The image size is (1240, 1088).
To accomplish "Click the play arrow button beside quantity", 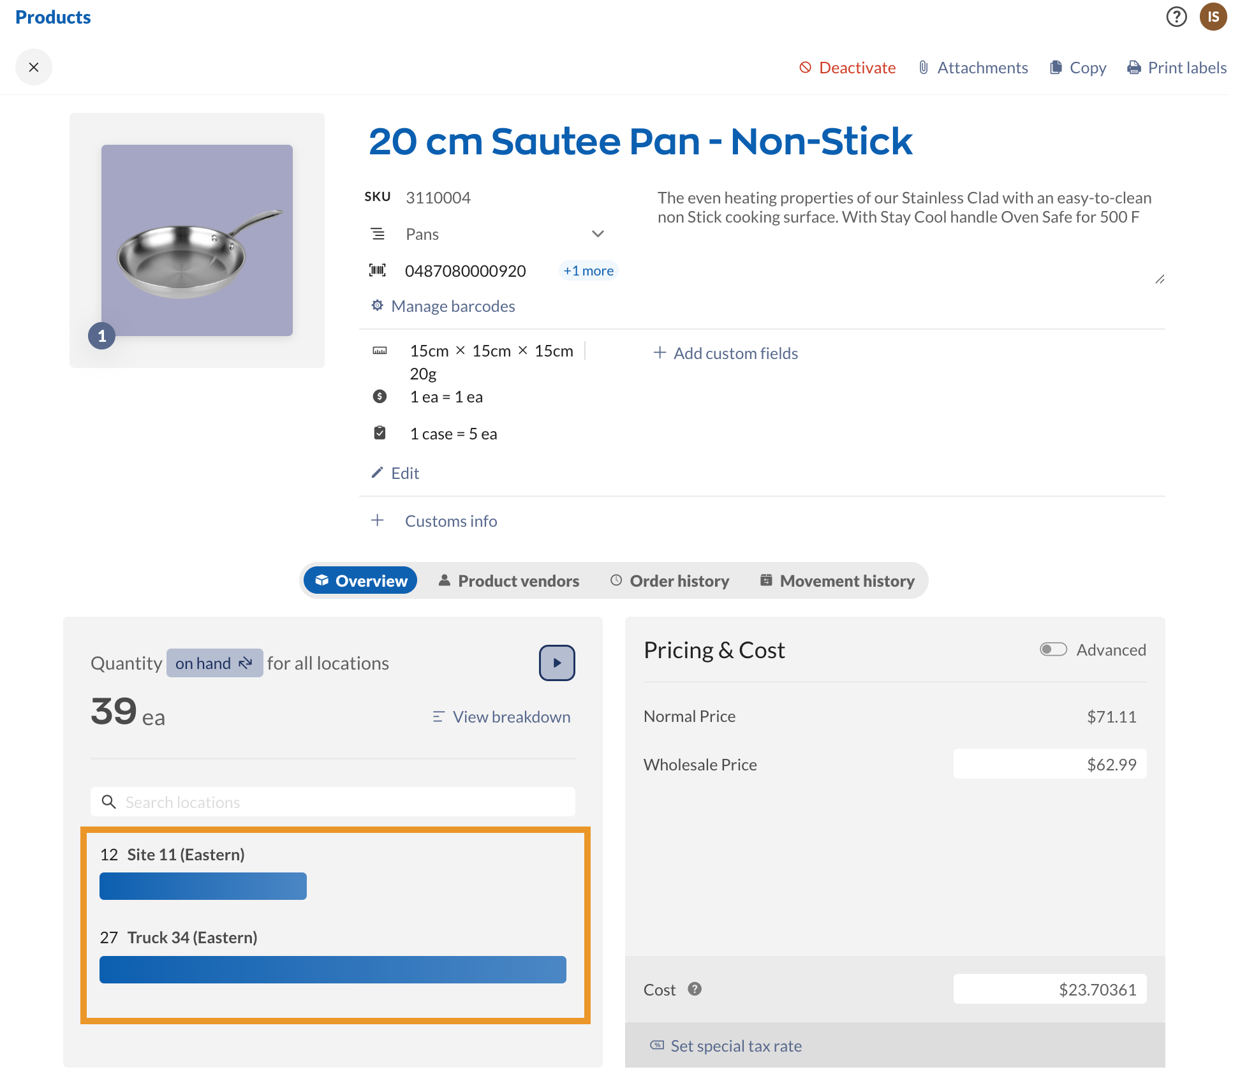I will click(x=557, y=663).
